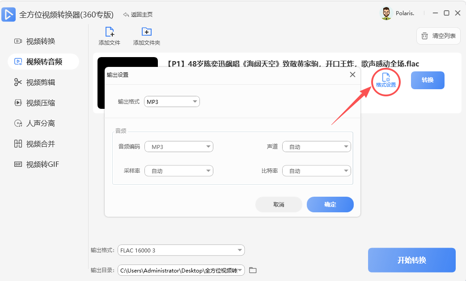Open the bottom FLAC 输出格式 dropdown
The image size is (466, 281).
[181, 250]
